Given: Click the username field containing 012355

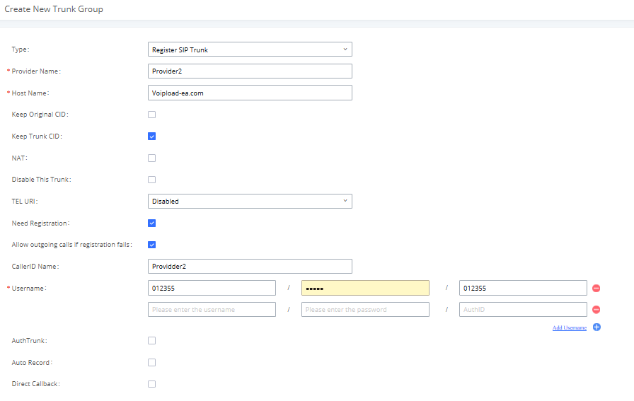Looking at the screenshot, I should coord(212,288).
